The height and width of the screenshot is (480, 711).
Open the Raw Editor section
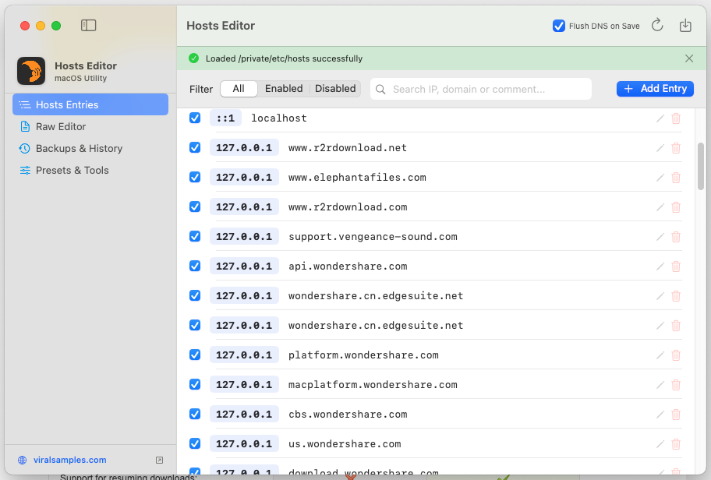[x=90, y=126]
